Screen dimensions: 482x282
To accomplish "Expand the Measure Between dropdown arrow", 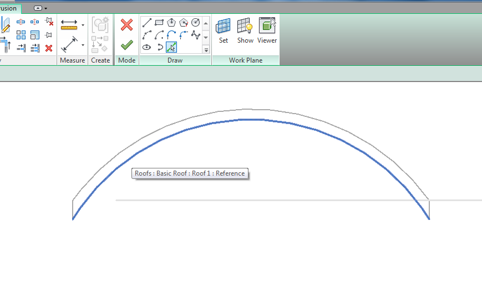I will [x=83, y=25].
